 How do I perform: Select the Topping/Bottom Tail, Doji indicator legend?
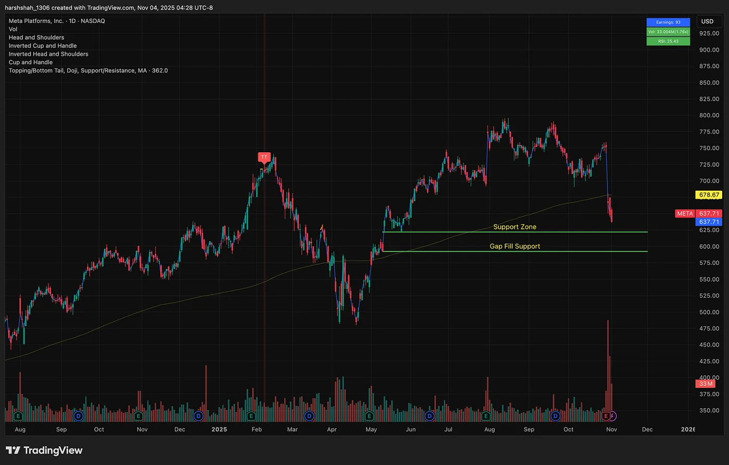pos(88,70)
